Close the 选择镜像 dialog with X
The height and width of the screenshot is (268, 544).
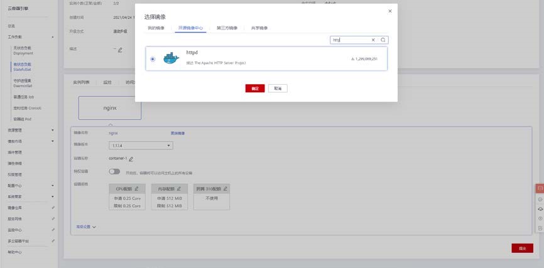[389, 11]
